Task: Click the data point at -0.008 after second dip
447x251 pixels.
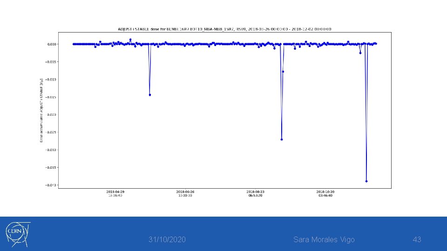Action: pyautogui.click(x=283, y=72)
